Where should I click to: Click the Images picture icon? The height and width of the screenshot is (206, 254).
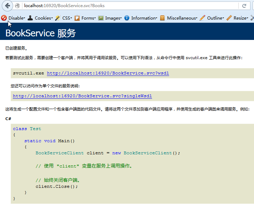point(101,18)
